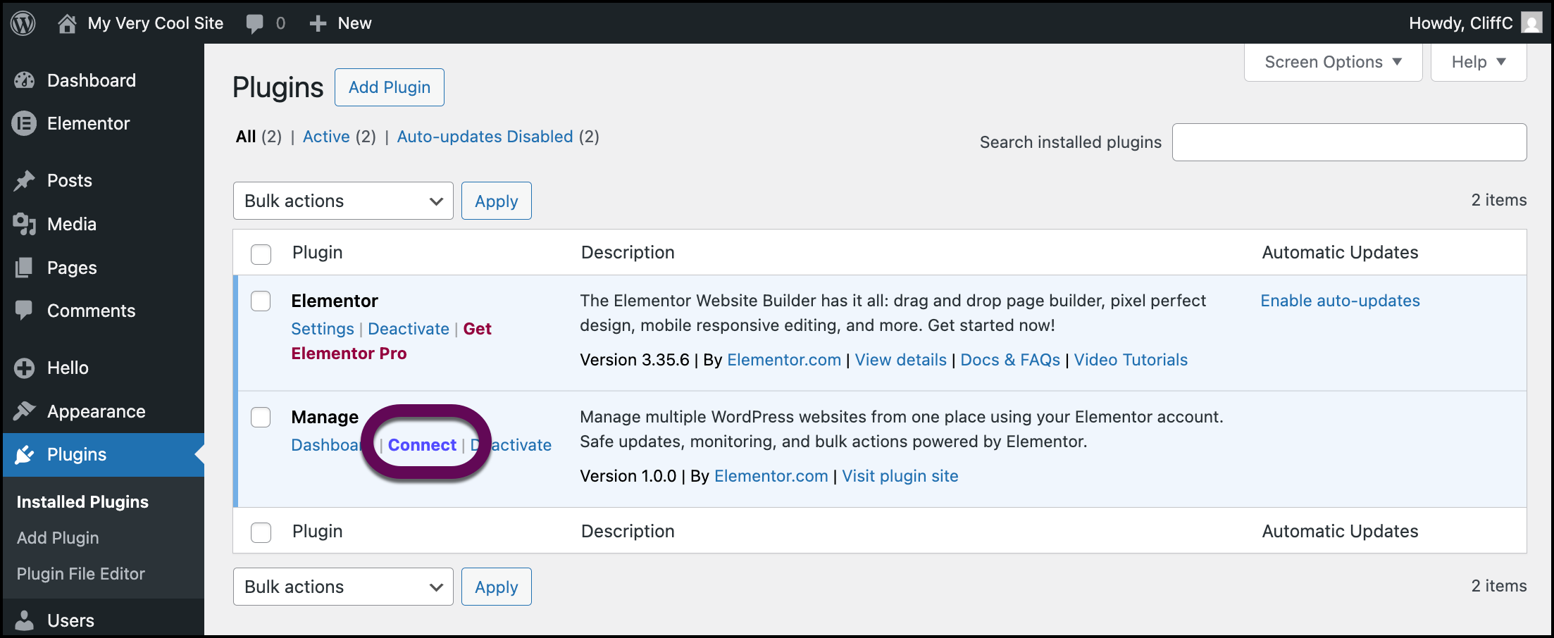The height and width of the screenshot is (638, 1554).
Task: Check the select-all plugins checkbox
Action: click(x=261, y=254)
